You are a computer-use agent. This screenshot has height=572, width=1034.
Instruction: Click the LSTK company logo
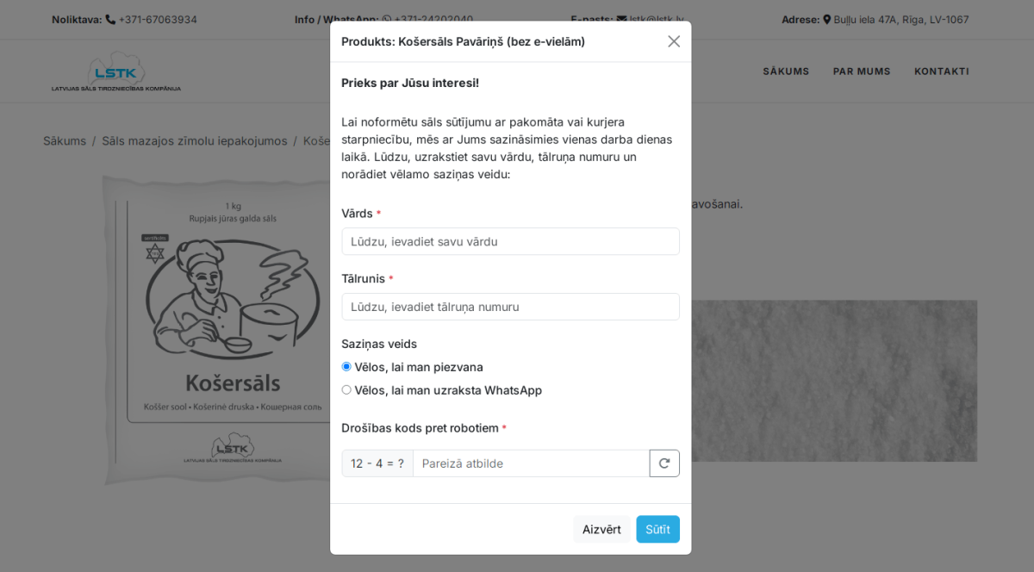[116, 71]
